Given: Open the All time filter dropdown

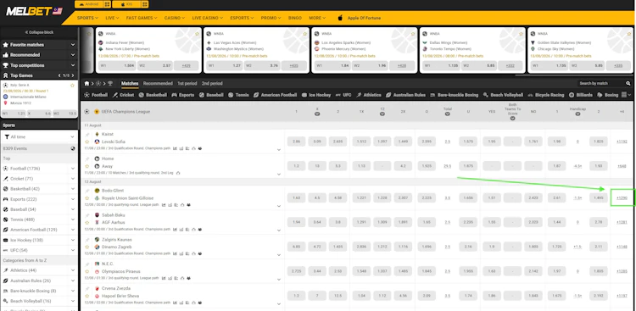Looking at the screenshot, I should point(39,137).
